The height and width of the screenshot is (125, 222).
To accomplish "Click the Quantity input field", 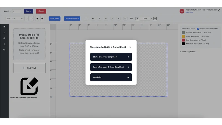I will coord(16,11).
